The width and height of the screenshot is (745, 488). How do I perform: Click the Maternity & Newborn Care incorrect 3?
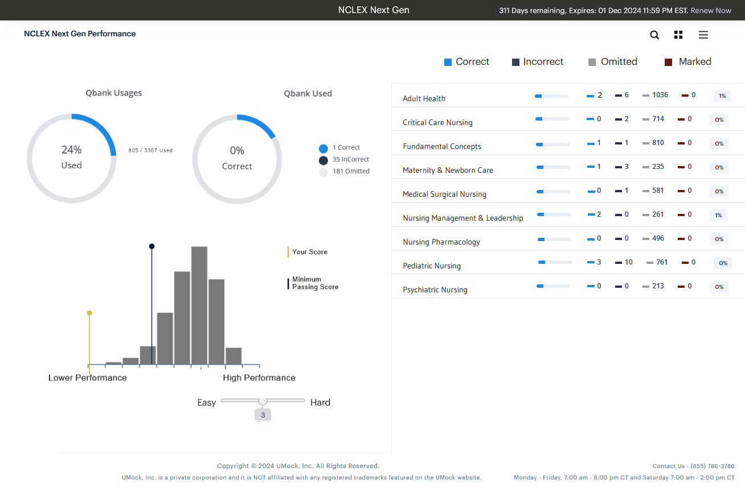627,167
